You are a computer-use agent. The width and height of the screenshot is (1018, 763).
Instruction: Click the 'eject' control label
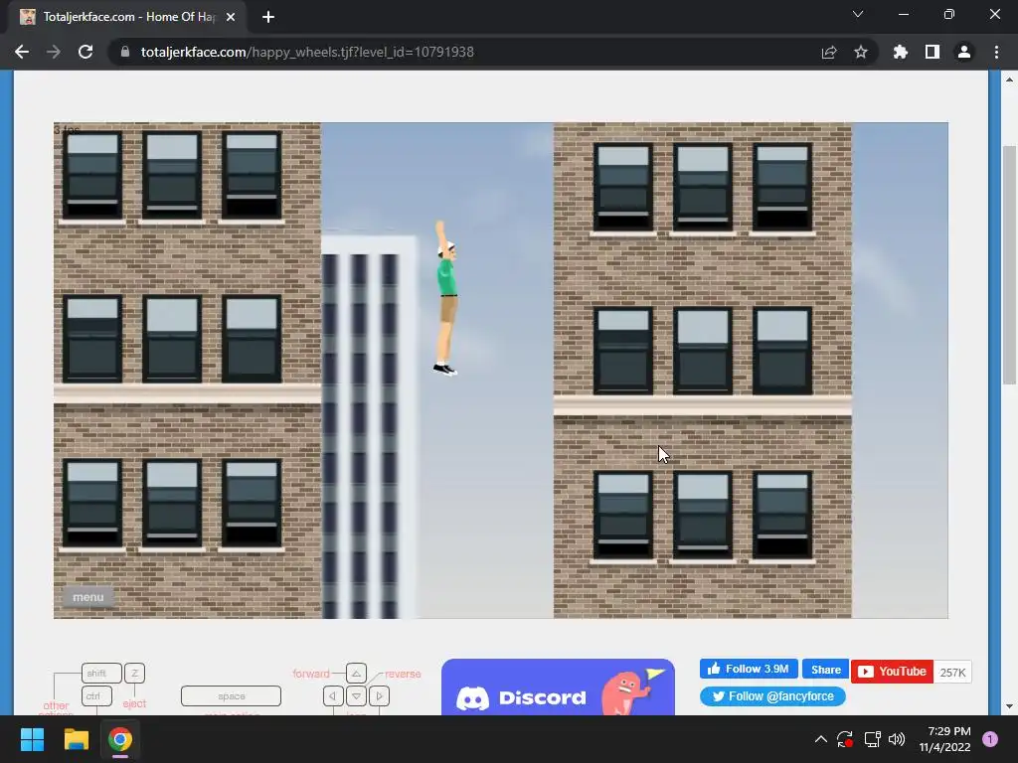(134, 703)
